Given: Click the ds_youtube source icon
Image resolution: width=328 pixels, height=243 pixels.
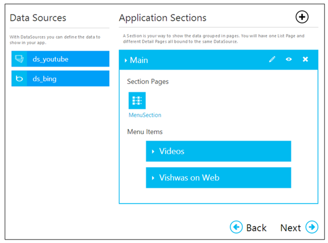Looking at the screenshot, I should coord(19,59).
